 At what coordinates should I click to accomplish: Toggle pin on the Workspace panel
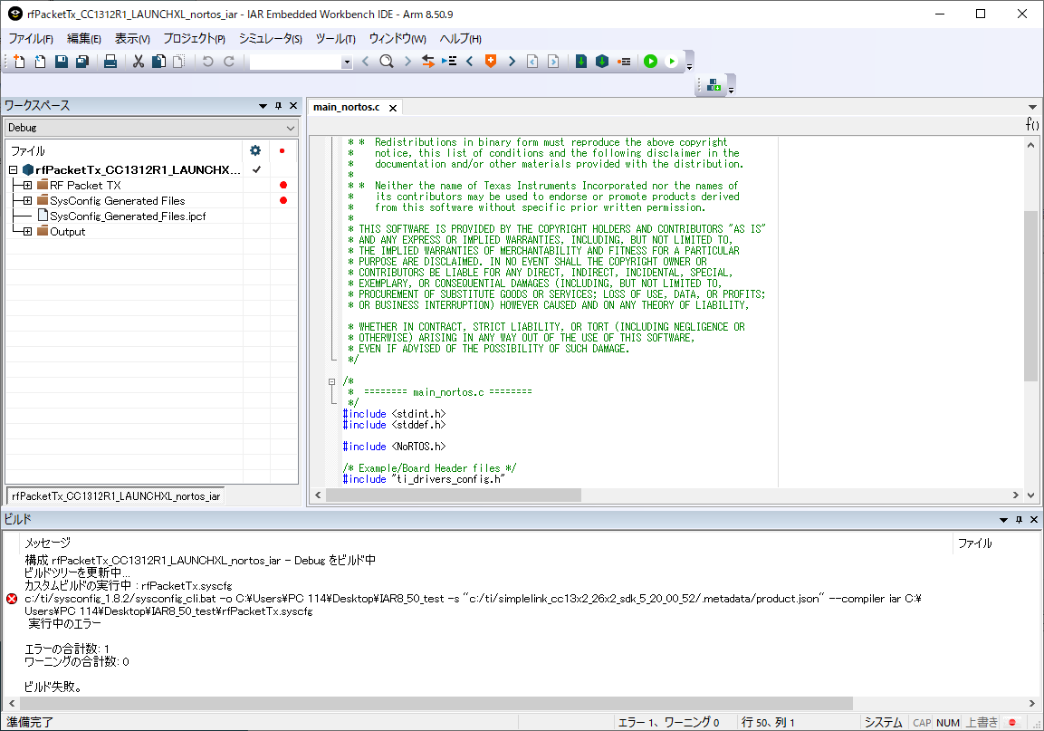click(278, 106)
